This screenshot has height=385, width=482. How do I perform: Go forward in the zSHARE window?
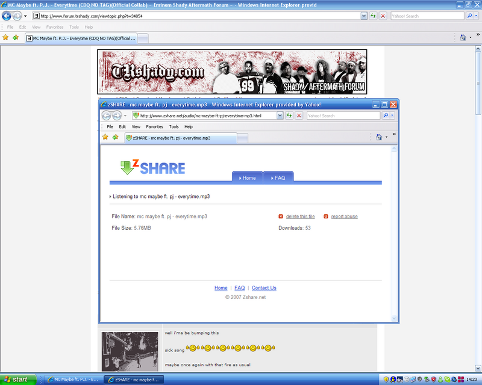coord(117,115)
